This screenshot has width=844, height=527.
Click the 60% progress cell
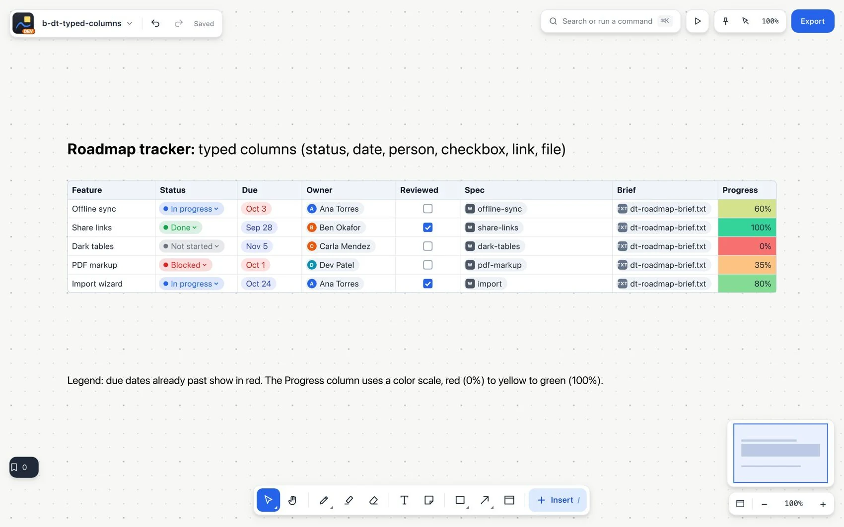tap(747, 209)
